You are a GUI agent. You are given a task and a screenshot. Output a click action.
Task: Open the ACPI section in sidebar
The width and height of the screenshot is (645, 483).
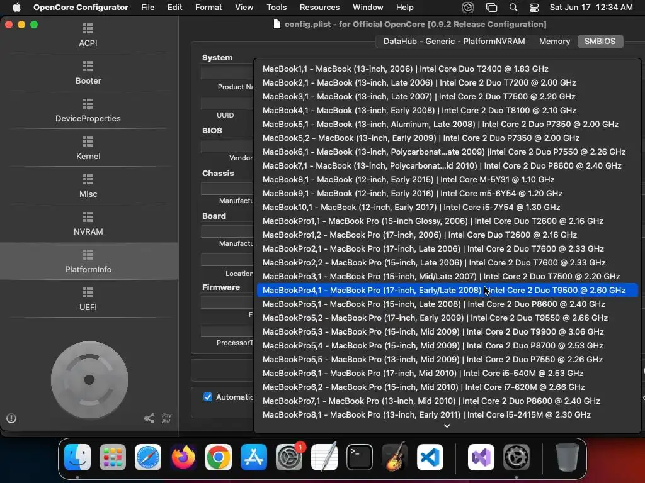point(88,35)
